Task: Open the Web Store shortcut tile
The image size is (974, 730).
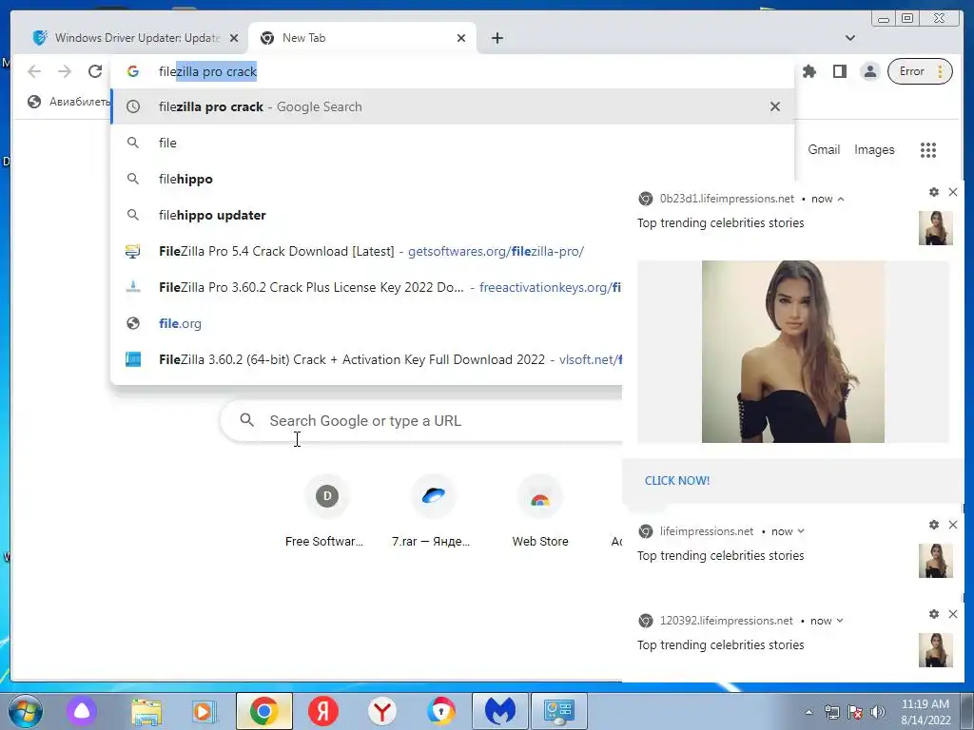Action: (540, 512)
